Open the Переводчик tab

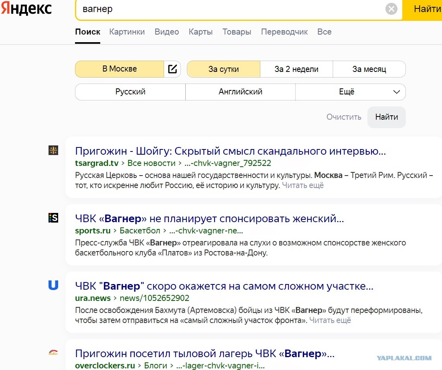(284, 32)
